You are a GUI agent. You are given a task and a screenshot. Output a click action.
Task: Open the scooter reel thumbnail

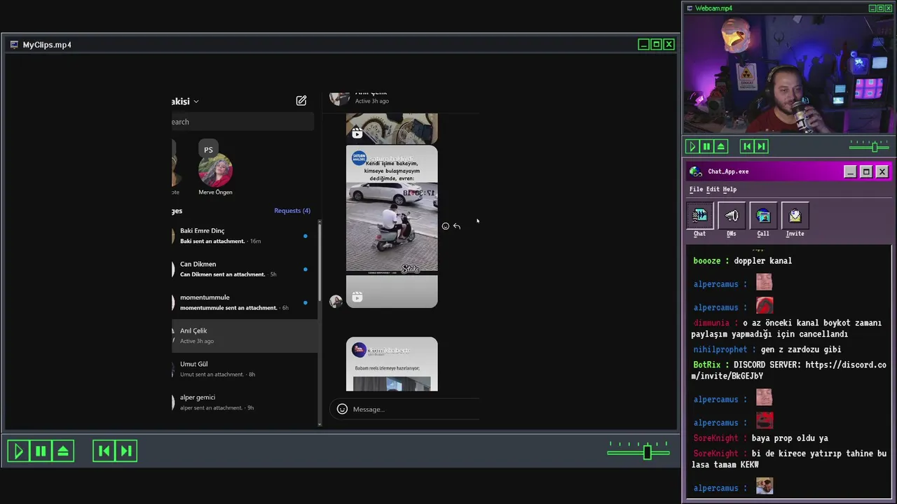click(392, 226)
